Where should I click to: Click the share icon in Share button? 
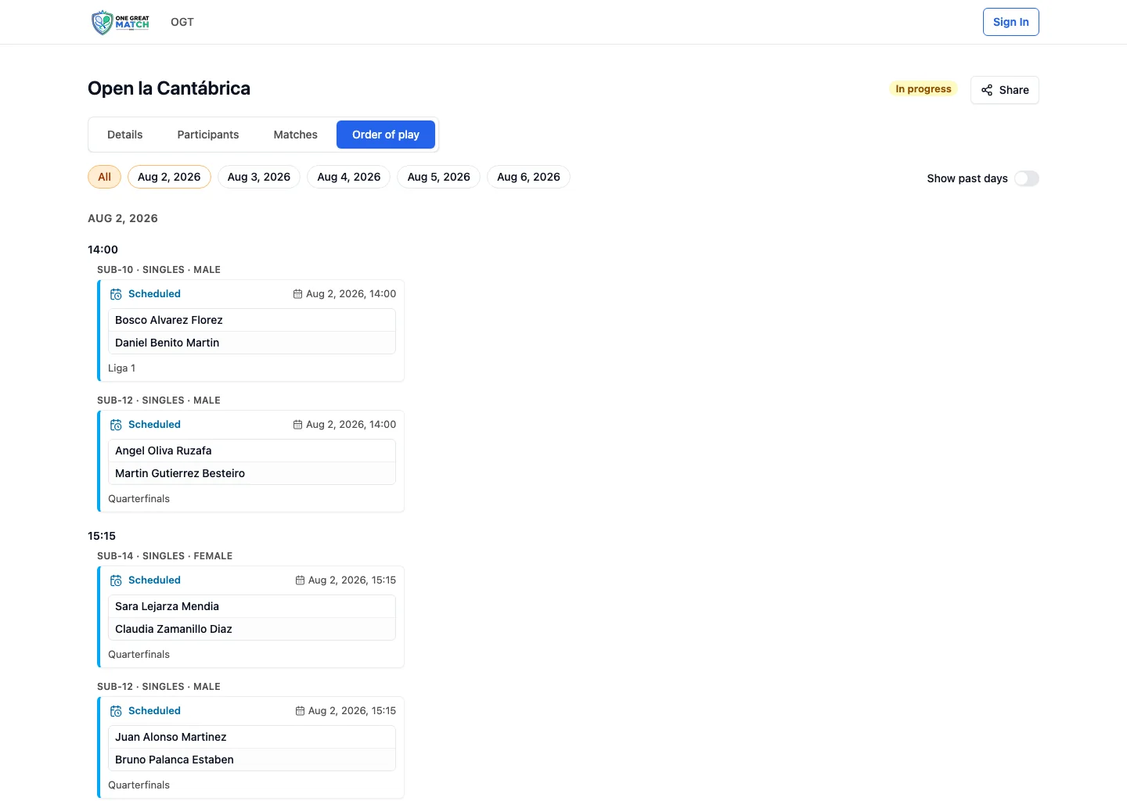coord(987,90)
